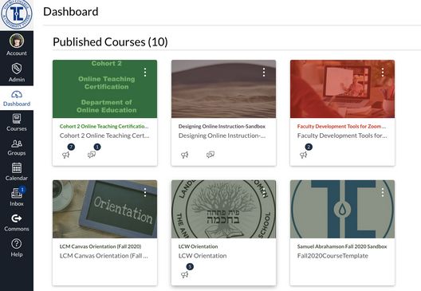Click the Touro College logo
Screen dimensions: 421x291
click(17, 14)
